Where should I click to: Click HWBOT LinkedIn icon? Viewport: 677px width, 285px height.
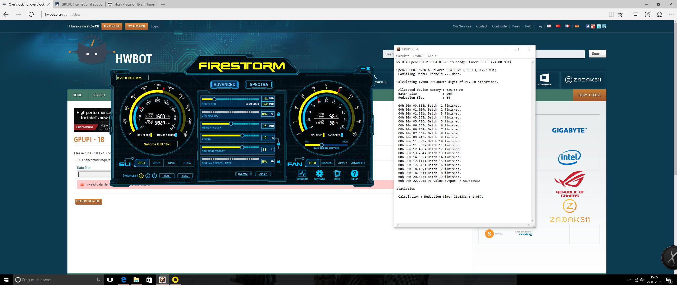[x=604, y=26]
